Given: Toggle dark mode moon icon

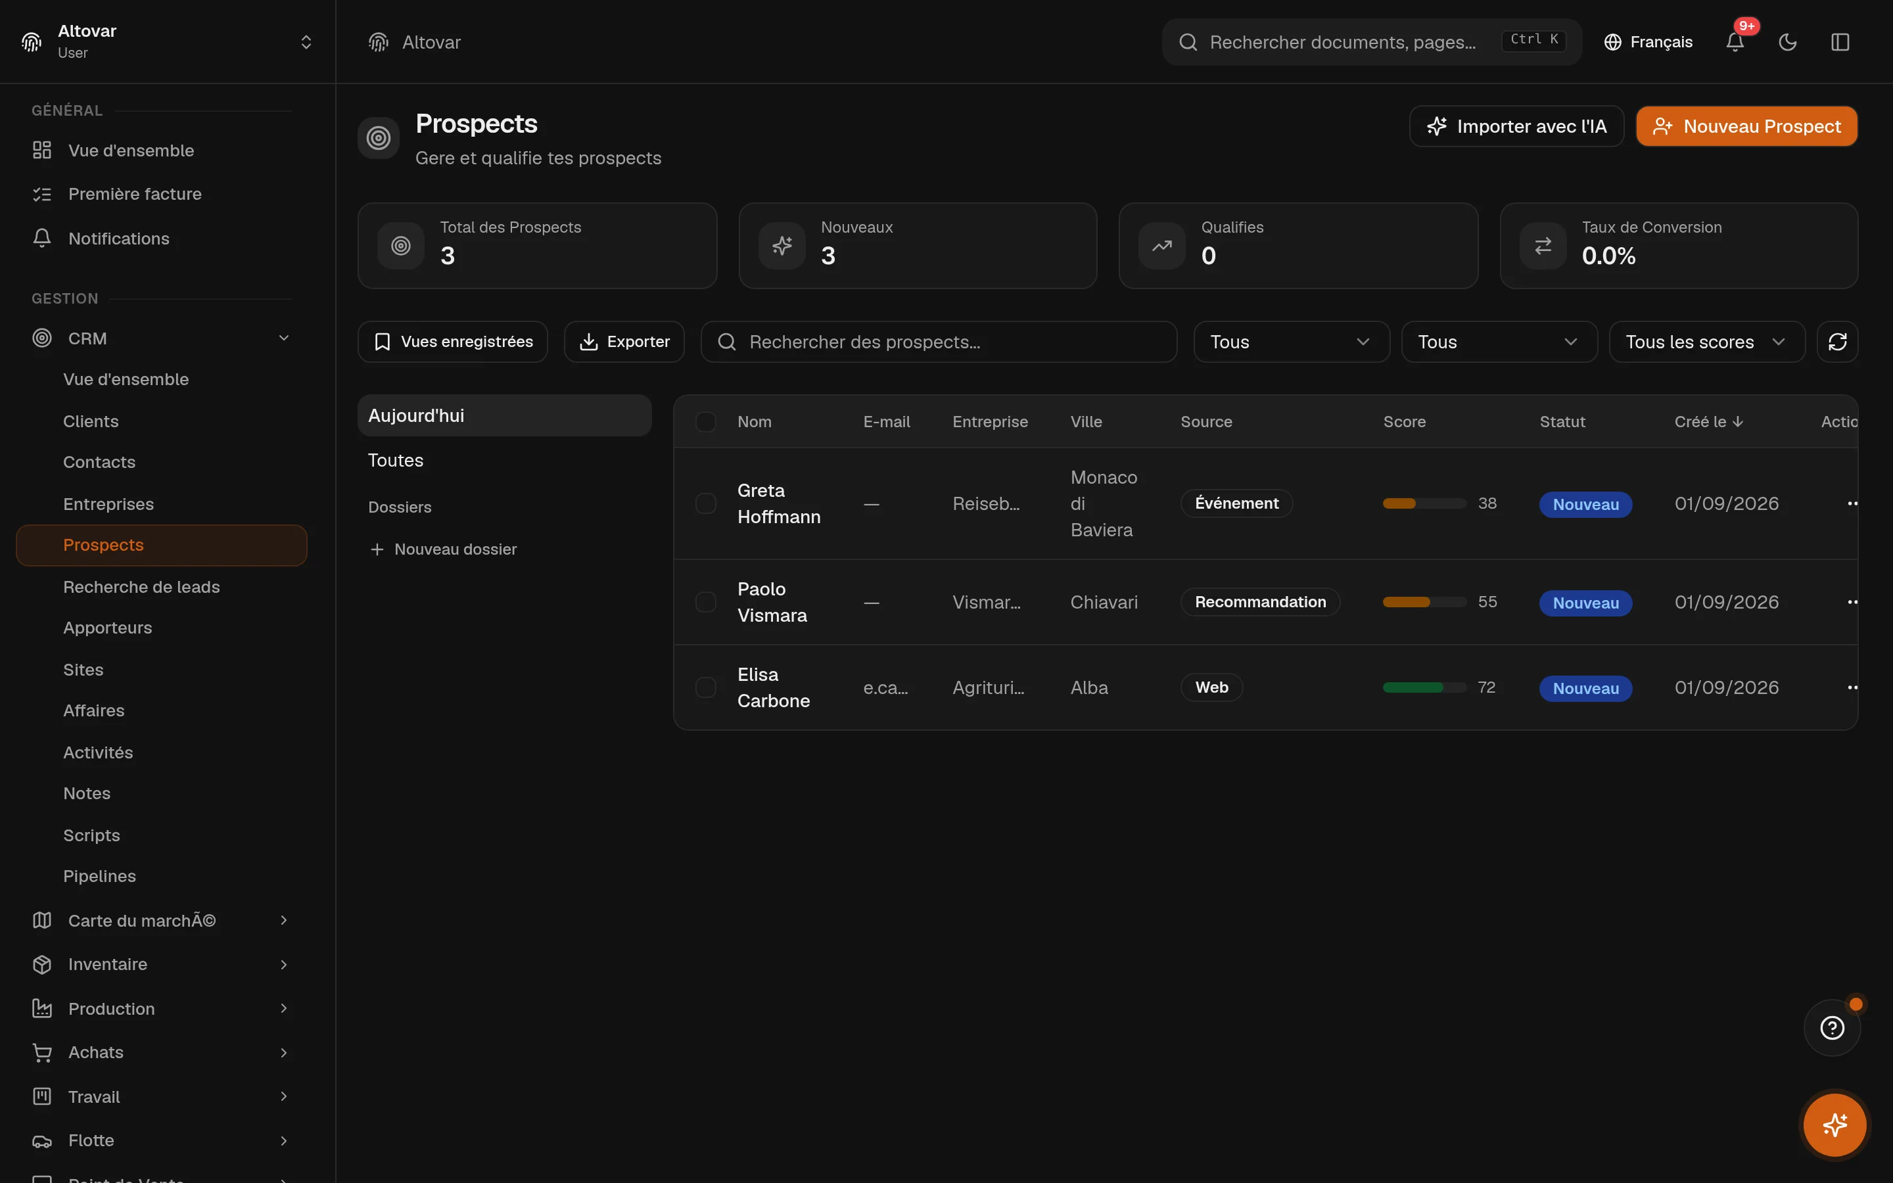Looking at the screenshot, I should coord(1787,42).
